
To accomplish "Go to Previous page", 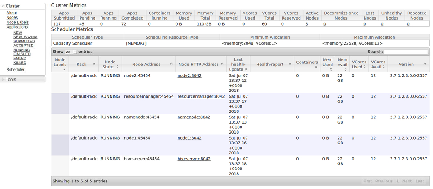I will click(384, 181).
